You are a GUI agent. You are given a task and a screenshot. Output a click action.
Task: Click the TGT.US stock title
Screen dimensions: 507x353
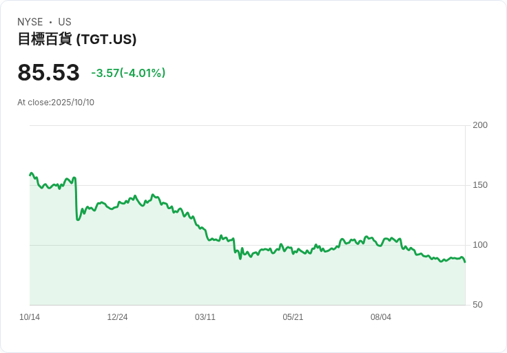point(77,39)
